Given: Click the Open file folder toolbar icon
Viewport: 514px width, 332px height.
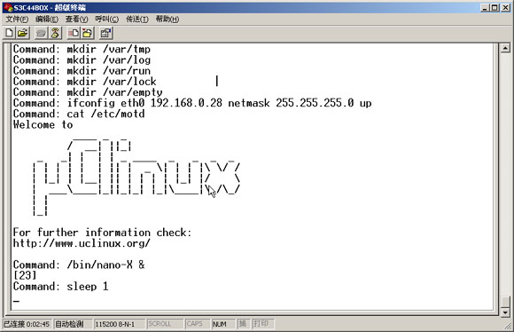Looking at the screenshot, I should (x=23, y=33).
